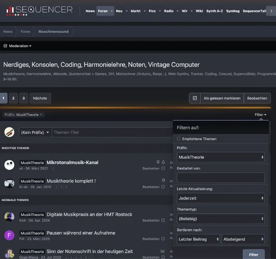Click Bearbeiten on Mikrotonalmusik-Kanal row

(x=151, y=168)
